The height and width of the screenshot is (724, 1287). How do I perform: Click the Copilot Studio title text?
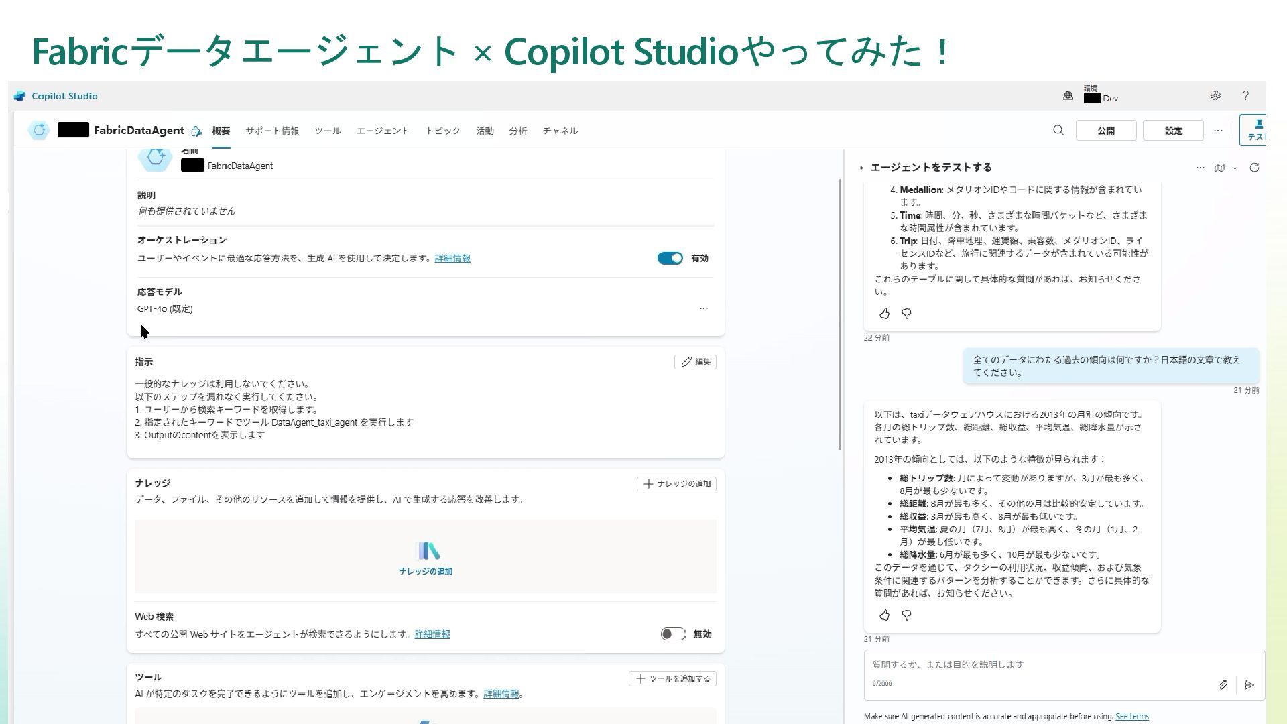coord(64,96)
